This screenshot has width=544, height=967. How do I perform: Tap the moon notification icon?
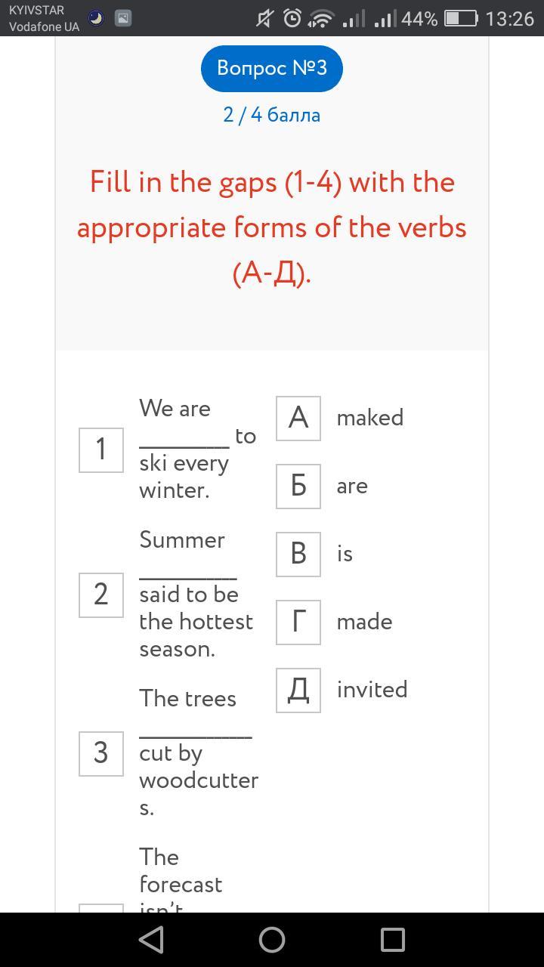(96, 18)
